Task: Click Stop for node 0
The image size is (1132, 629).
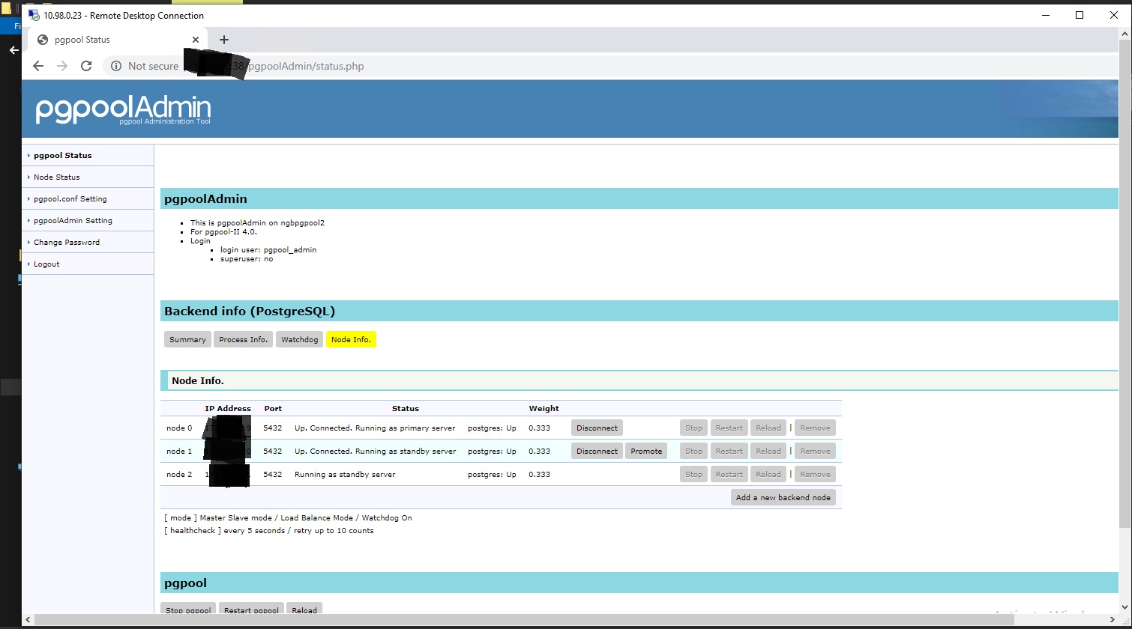Action: (x=693, y=428)
